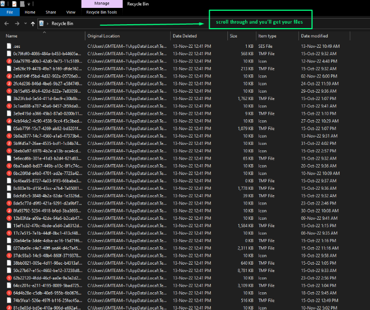This screenshot has width=370, height=310.
Task: Select the file name 8fa93792-5234-4918
Action: click(48, 211)
